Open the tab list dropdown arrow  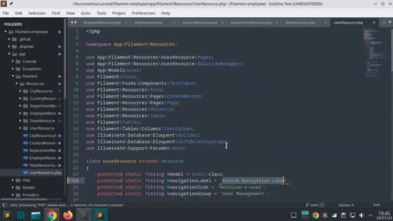point(390,23)
